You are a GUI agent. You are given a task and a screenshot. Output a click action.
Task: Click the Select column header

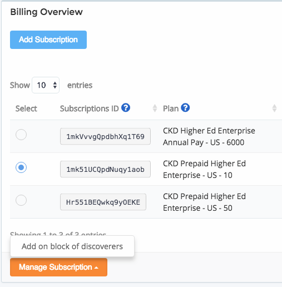[x=26, y=108]
